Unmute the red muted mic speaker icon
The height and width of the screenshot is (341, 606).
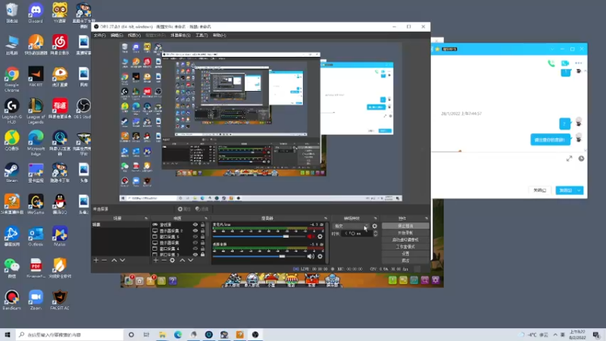311,236
